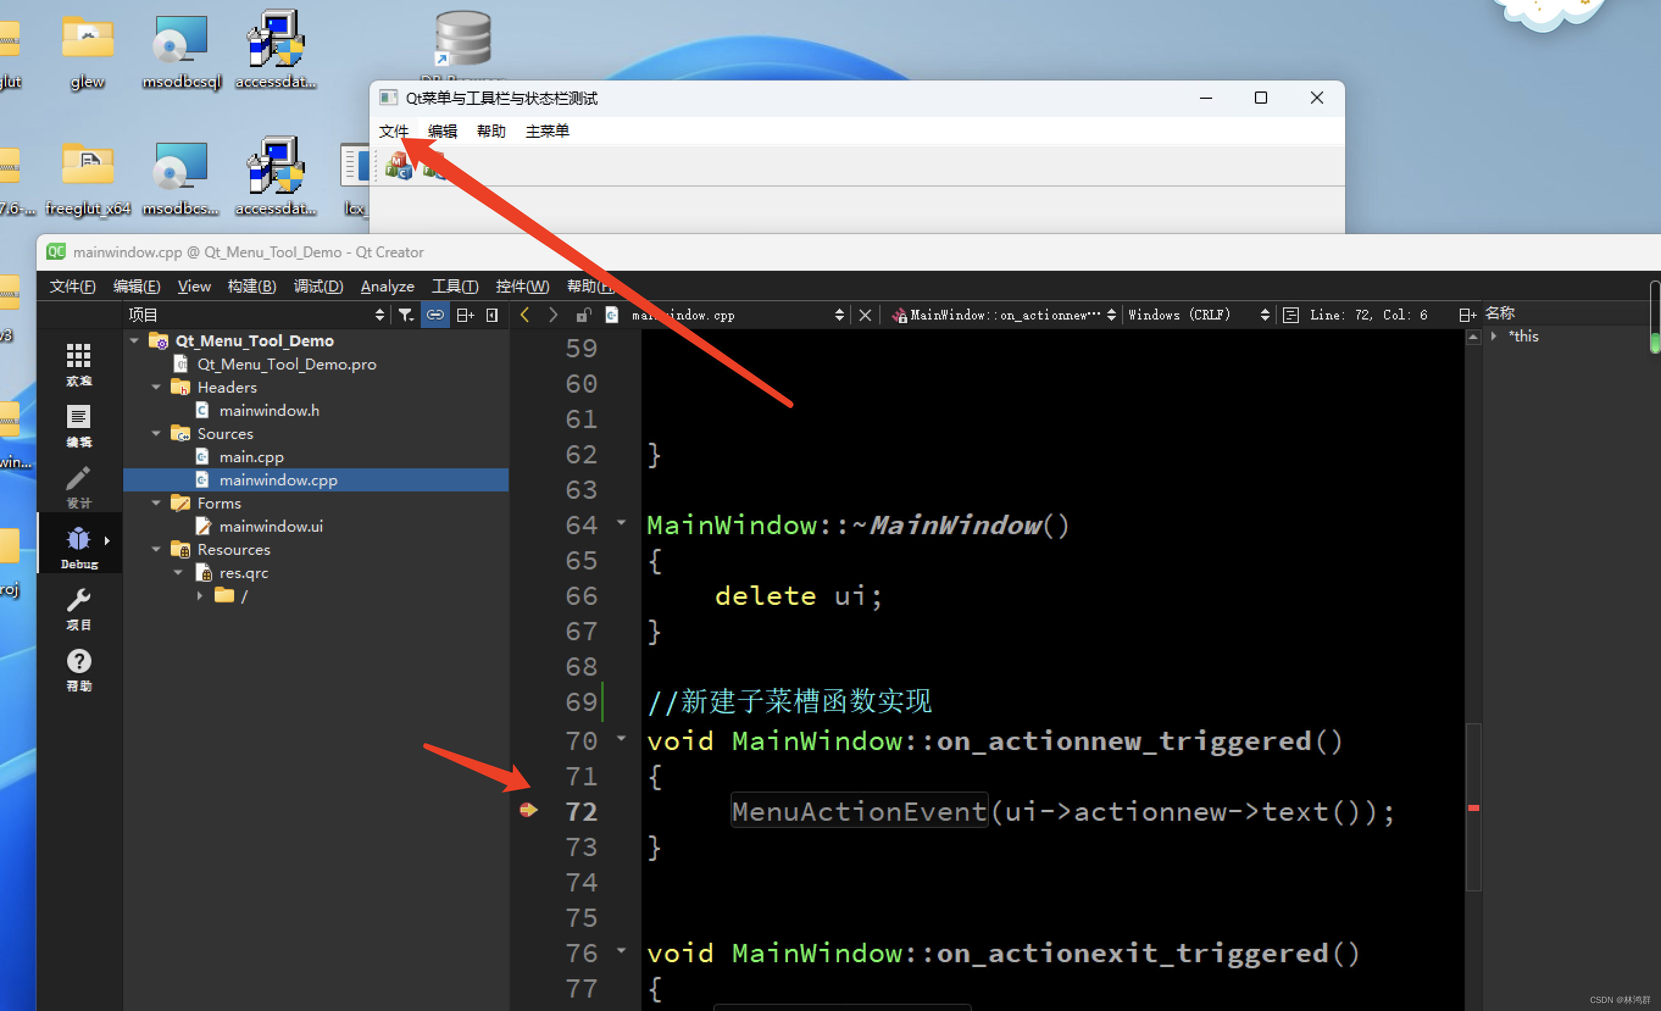This screenshot has height=1011, width=1661.
Task: Collapse the Headers folder in project tree
Action: point(155,387)
